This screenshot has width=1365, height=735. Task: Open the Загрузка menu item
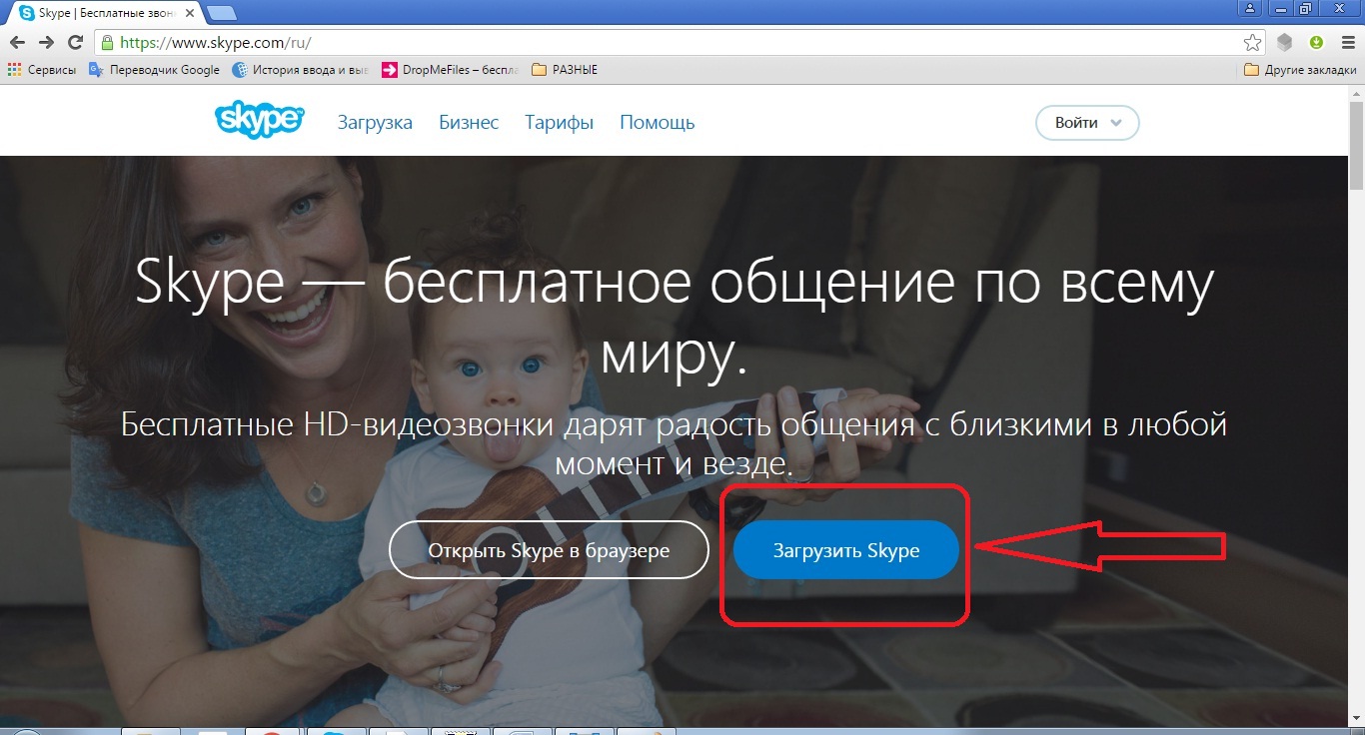pyautogui.click(x=375, y=123)
